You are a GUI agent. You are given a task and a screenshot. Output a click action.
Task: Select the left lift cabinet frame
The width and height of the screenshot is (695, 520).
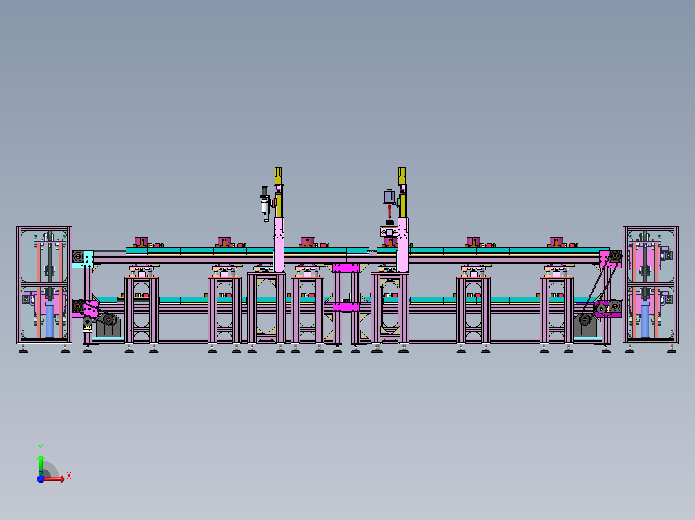[44, 285]
